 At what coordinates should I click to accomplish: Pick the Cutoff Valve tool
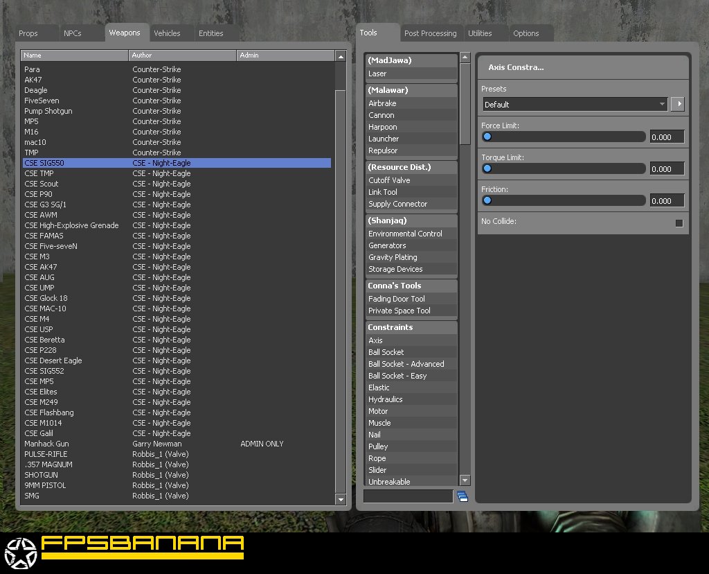tap(411, 180)
